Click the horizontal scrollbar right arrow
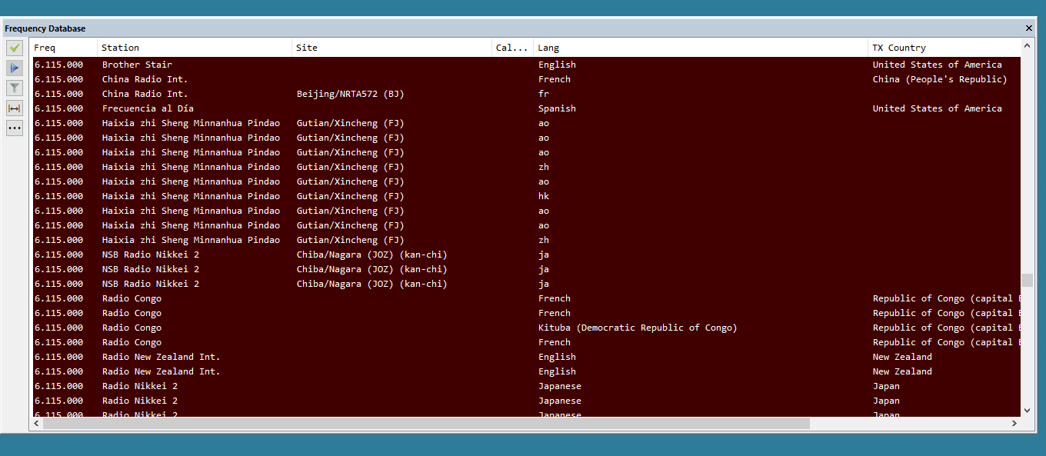 point(1014,424)
